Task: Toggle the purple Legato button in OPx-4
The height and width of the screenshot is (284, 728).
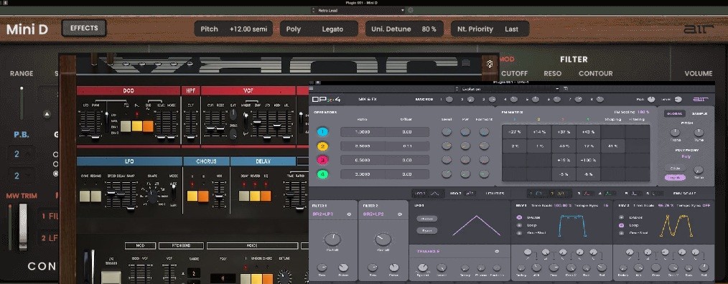Action: pyautogui.click(x=675, y=177)
